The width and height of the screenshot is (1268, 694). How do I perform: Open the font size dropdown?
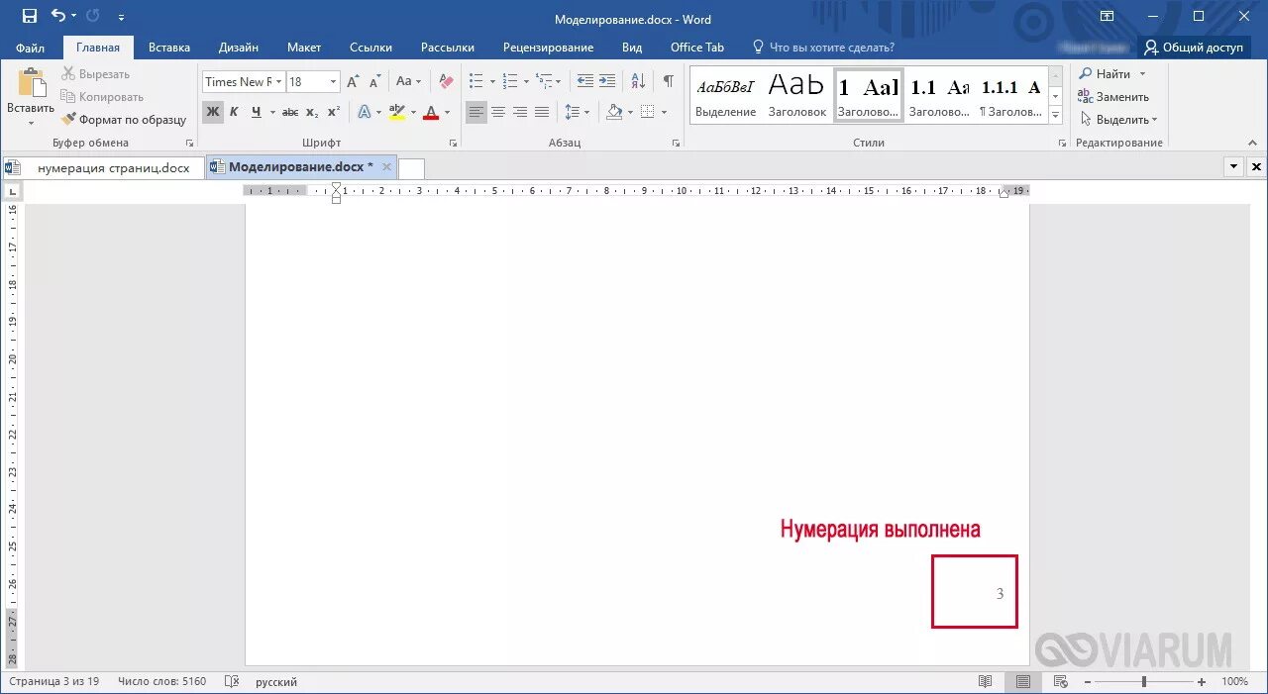334,82
